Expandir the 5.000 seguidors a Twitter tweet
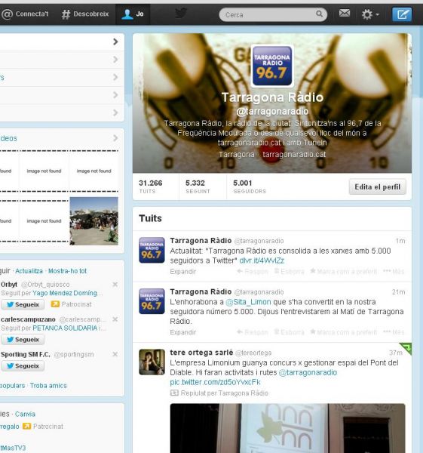This screenshot has width=423, height=453. (183, 272)
